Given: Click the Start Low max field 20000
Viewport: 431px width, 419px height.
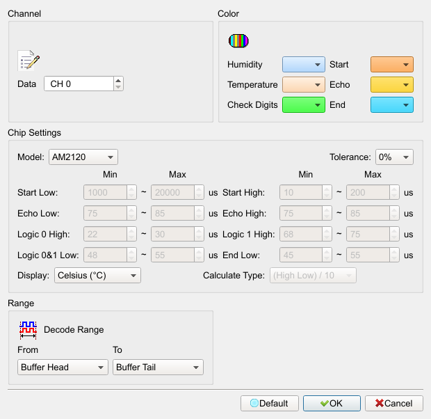Looking at the screenshot, I should [172, 192].
